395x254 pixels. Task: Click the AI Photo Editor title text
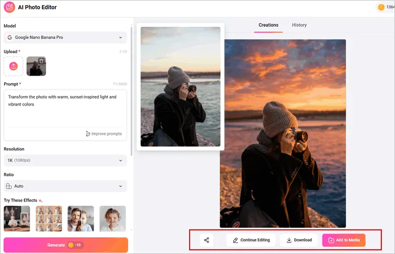[x=37, y=7]
